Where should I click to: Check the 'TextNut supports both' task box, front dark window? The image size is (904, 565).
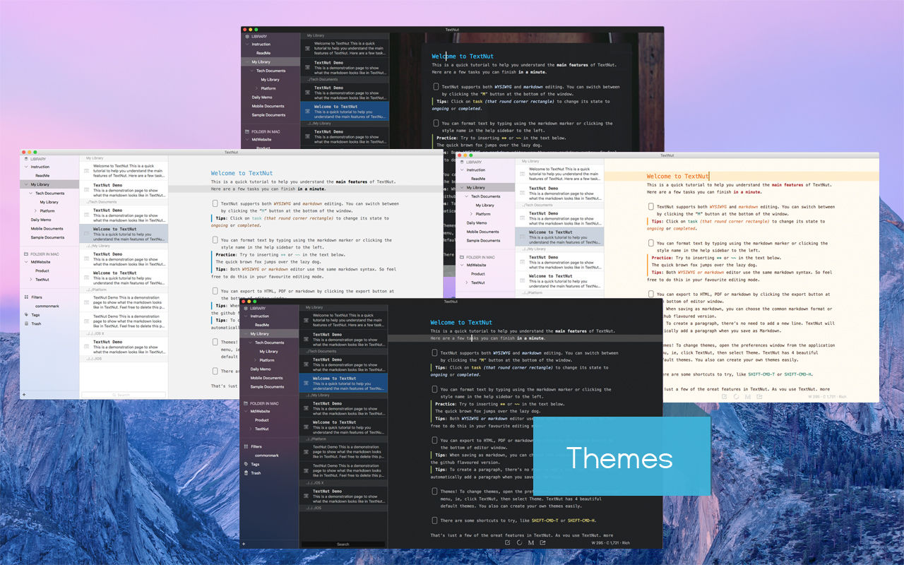click(434, 353)
